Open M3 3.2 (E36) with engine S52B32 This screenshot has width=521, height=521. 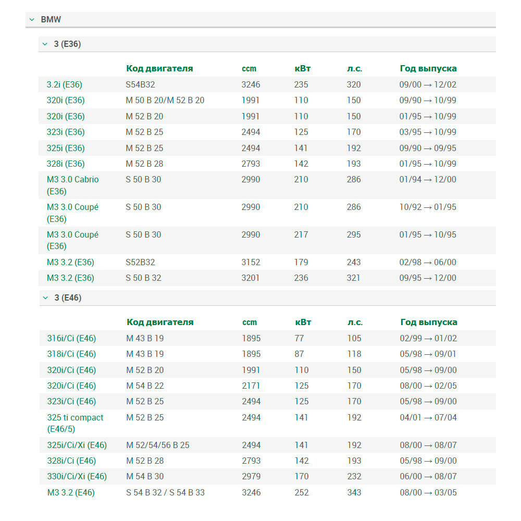pos(70,263)
